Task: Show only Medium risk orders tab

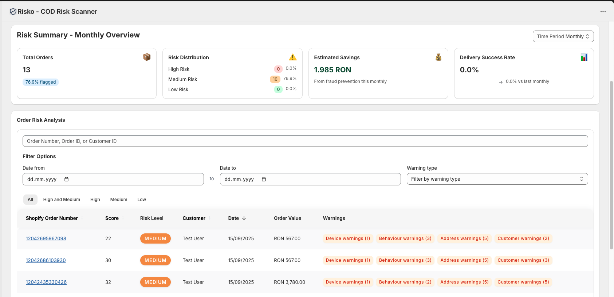Action: pyautogui.click(x=119, y=200)
